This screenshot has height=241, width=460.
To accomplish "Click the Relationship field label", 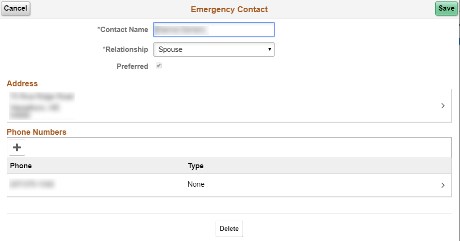I will tap(125, 49).
